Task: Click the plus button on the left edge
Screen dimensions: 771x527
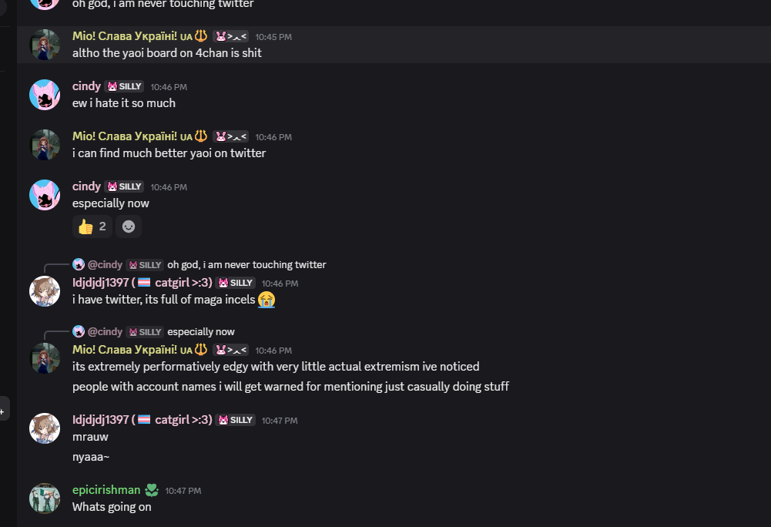Action: [2, 411]
